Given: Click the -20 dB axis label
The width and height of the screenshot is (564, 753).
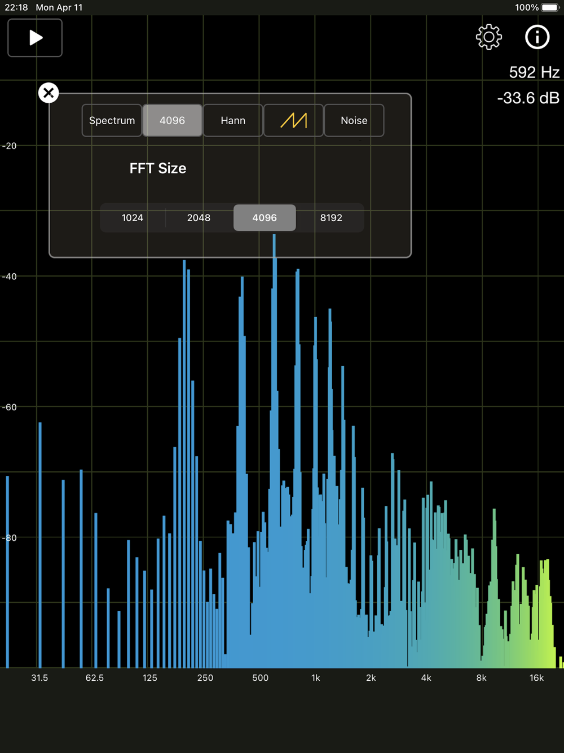Looking at the screenshot, I should tap(10, 146).
